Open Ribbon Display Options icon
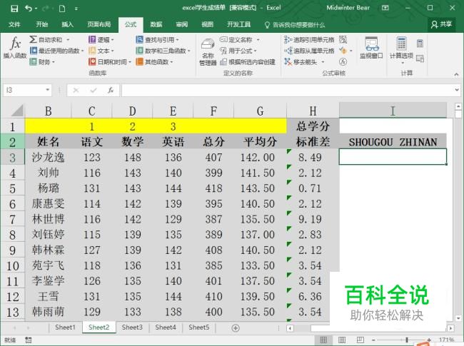The width and height of the screenshot is (464, 346). tap(385, 9)
